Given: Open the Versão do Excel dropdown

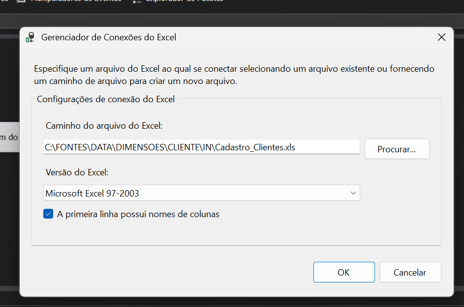Looking at the screenshot, I should click(202, 193).
